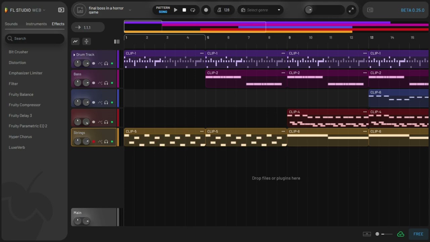Toggle the right side panel icon

point(370,10)
